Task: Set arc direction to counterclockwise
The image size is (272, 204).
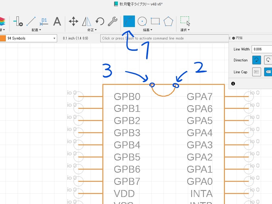Action: coord(268,60)
